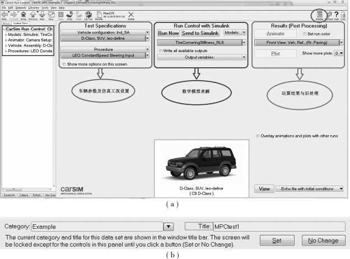
Task: Enable Show more options on this screen
Action: [x=64, y=64]
